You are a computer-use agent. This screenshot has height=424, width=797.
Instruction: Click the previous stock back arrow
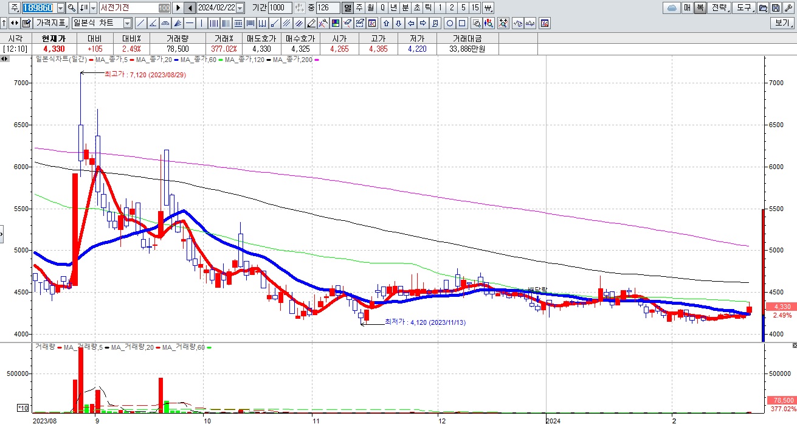(x=190, y=8)
